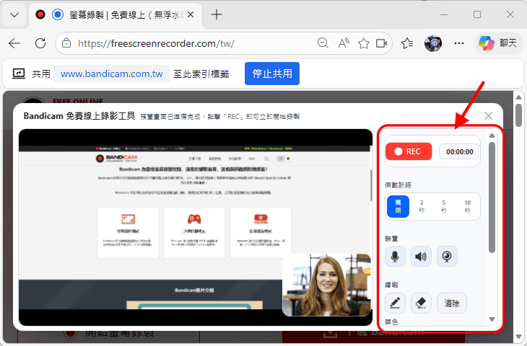The image size is (527, 346).
Task: Toggle the microphone device
Action: pyautogui.click(x=395, y=257)
